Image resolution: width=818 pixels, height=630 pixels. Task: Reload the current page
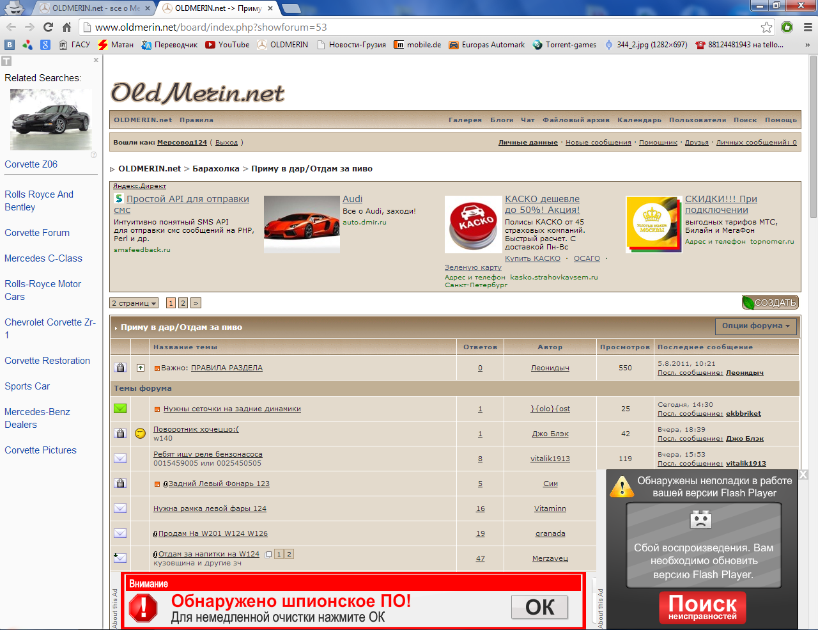[x=48, y=27]
